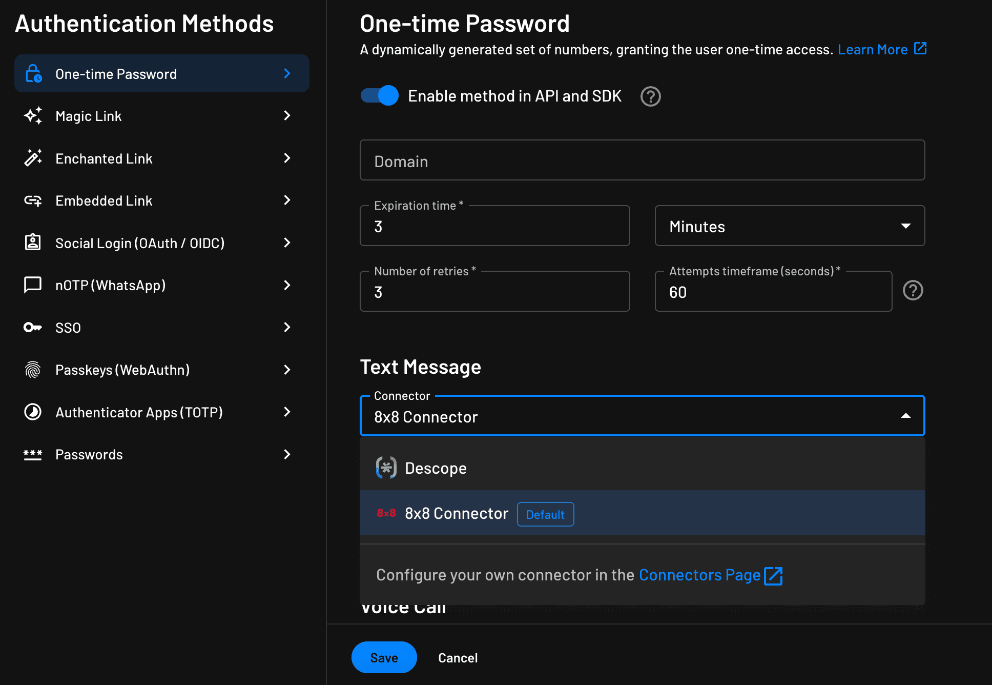Expand Enchanted Link chevron

pos(287,158)
